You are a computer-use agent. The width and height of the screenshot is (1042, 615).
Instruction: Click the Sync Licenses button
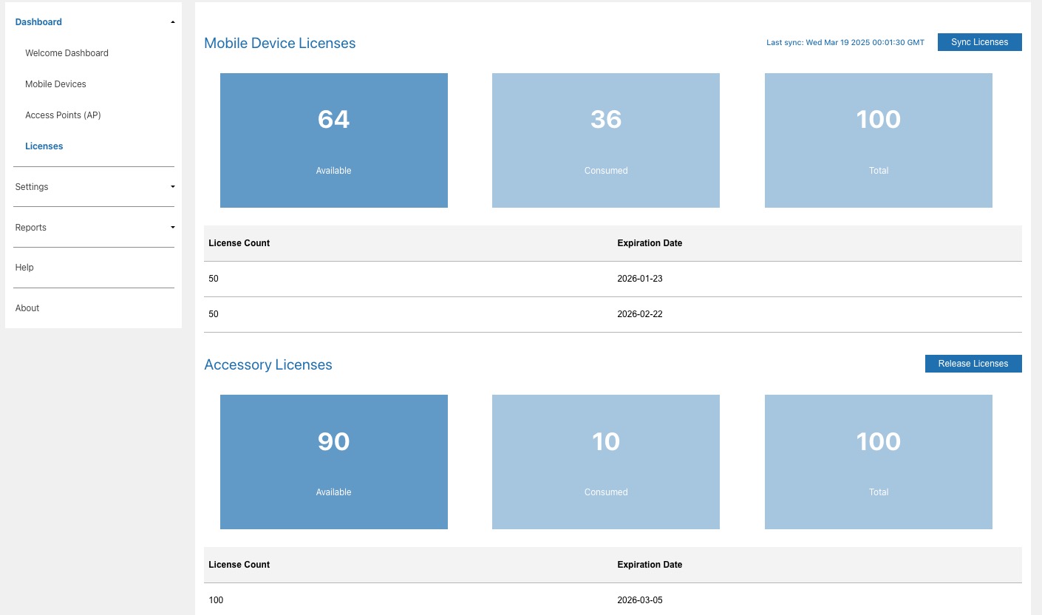point(979,42)
